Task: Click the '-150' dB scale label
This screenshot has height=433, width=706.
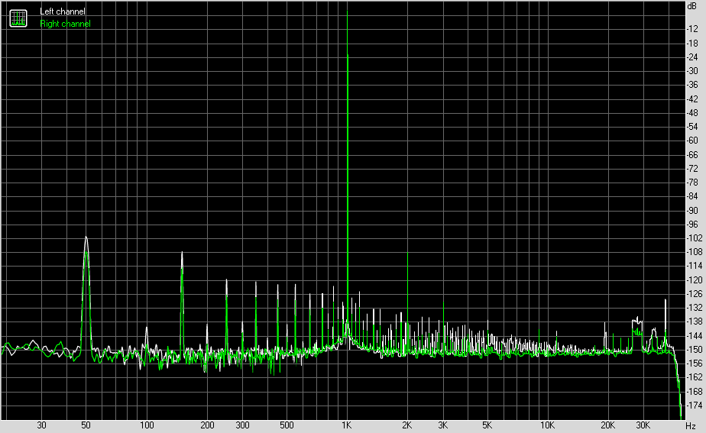Action: coord(694,350)
